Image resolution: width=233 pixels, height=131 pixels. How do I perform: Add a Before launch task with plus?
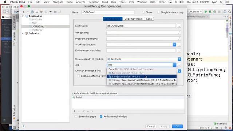point(74,111)
